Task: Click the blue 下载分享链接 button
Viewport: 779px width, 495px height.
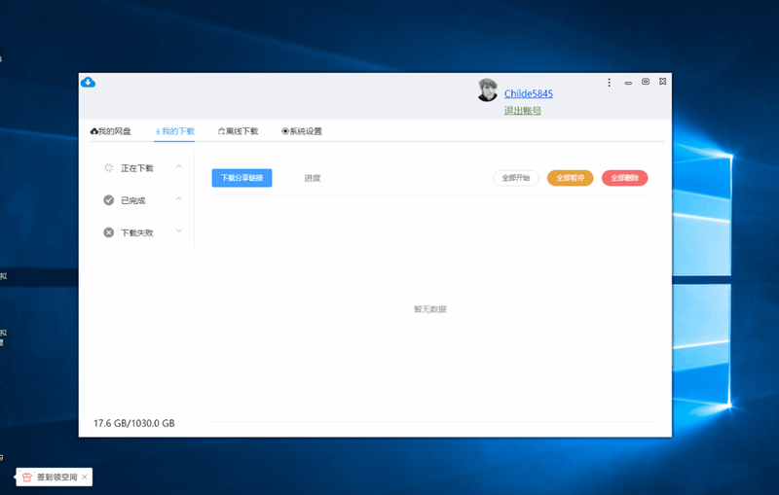Action: 241,178
